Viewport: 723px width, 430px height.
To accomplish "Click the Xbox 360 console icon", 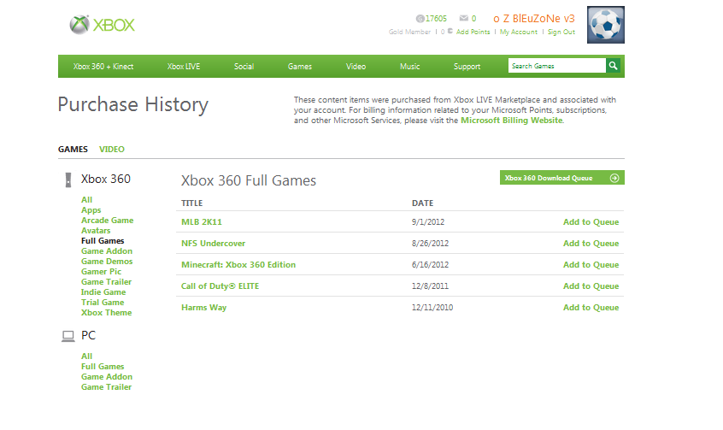I will [x=68, y=180].
